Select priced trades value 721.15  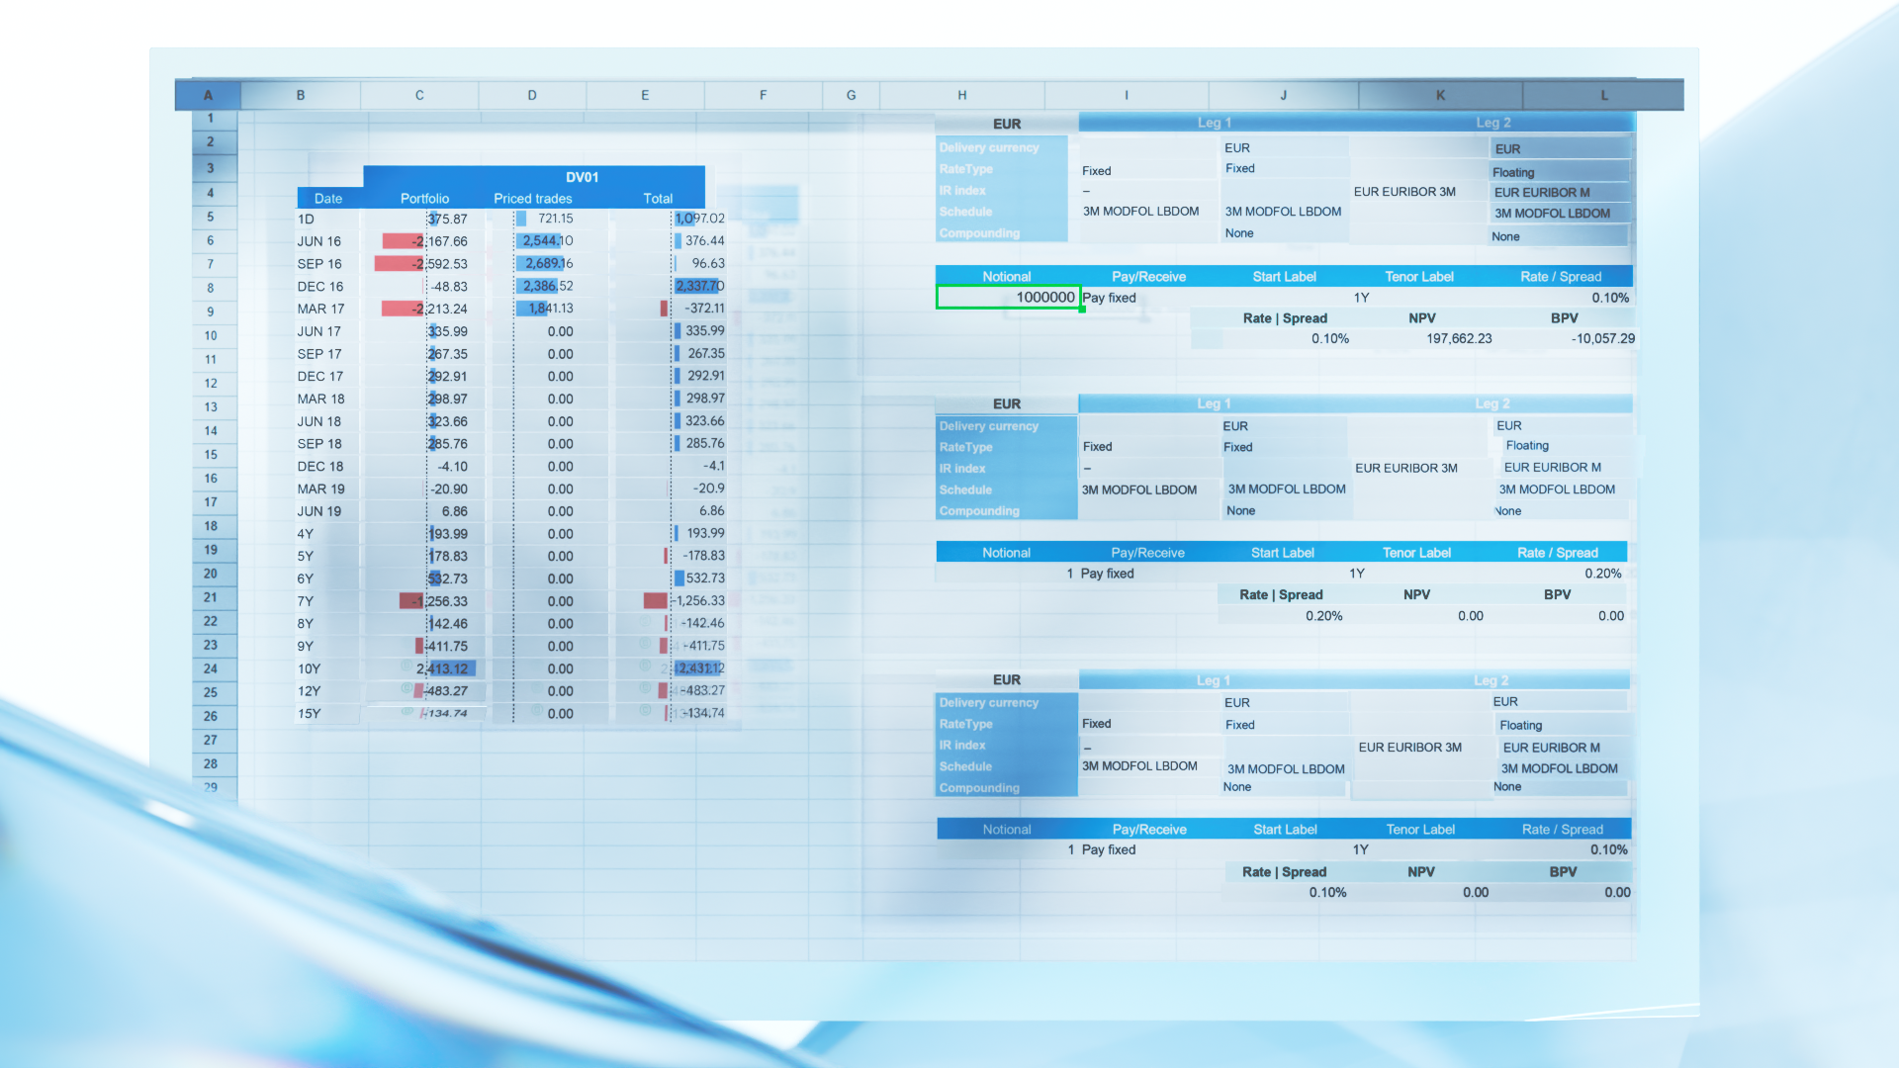555,219
